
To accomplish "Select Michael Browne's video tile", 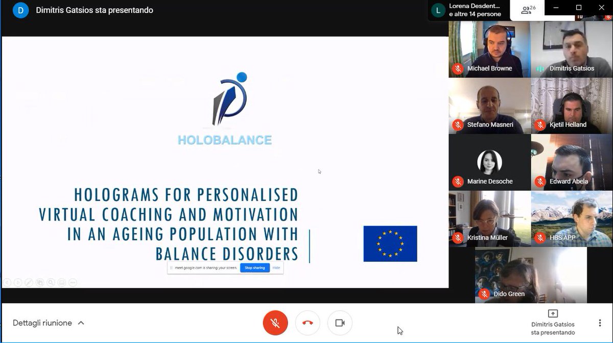I will tap(489, 49).
